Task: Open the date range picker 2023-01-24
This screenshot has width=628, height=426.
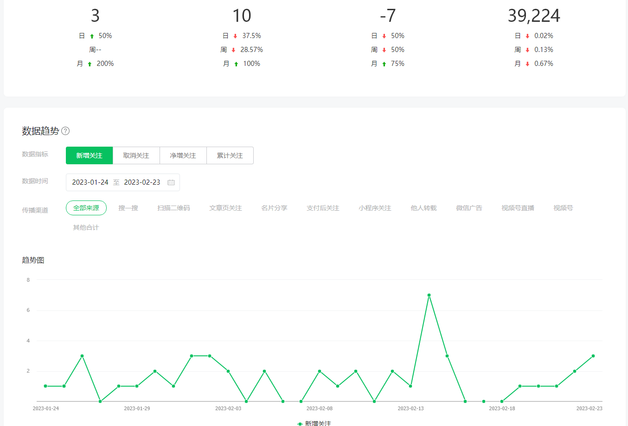Action: coord(90,182)
